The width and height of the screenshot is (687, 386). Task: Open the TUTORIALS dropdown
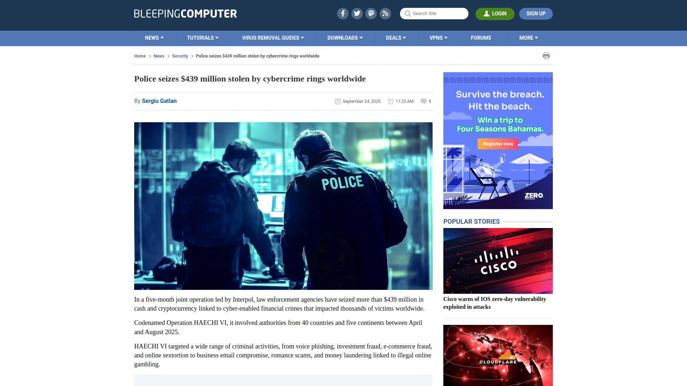203,38
